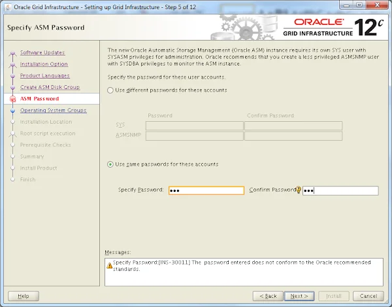Click the step bullet beside Software Updates
The height and width of the screenshot is (307, 392).
point(13,53)
